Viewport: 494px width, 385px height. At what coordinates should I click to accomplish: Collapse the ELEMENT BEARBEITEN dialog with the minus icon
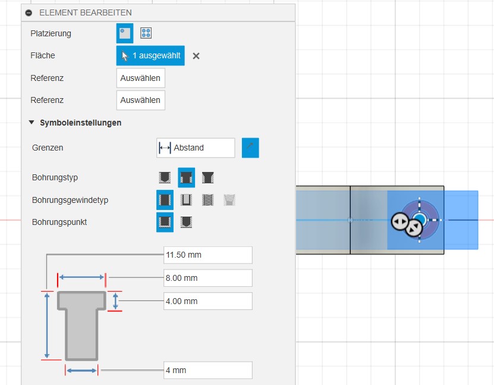29,12
